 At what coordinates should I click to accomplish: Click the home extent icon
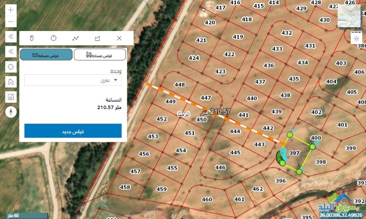click(11, 82)
